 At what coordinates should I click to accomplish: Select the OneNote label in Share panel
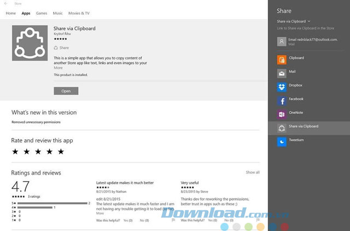click(296, 112)
